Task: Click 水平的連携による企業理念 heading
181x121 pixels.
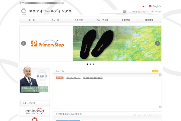Action: tap(69, 114)
